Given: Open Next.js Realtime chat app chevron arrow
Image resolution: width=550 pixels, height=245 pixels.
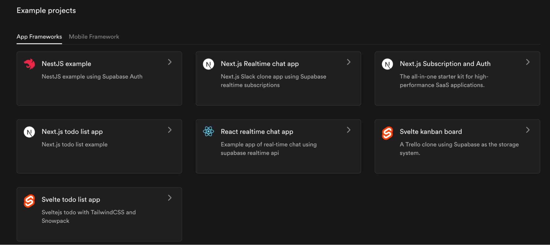Looking at the screenshot, I should (349, 62).
